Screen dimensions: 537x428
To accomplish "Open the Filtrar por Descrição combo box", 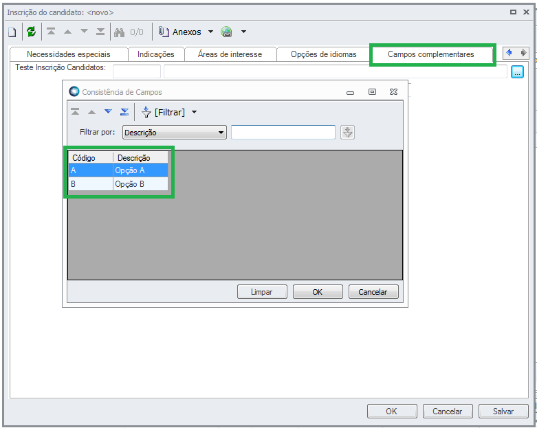I will (175, 133).
